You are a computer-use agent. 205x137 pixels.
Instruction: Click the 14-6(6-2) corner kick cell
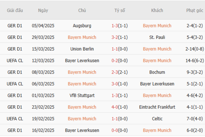click(x=195, y=60)
